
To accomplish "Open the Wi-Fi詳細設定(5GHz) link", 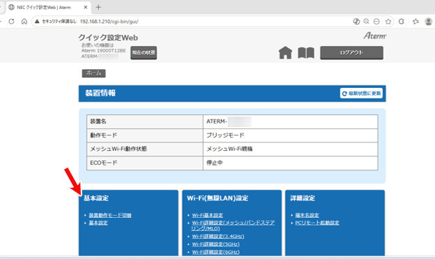I will click(x=216, y=244).
